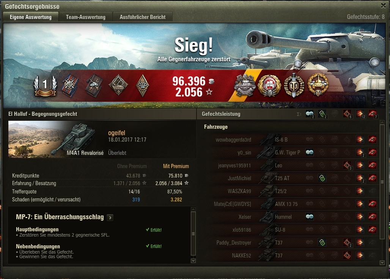Click the sword and shield medal
The width and height of the screenshot is (390, 279).
click(x=294, y=85)
